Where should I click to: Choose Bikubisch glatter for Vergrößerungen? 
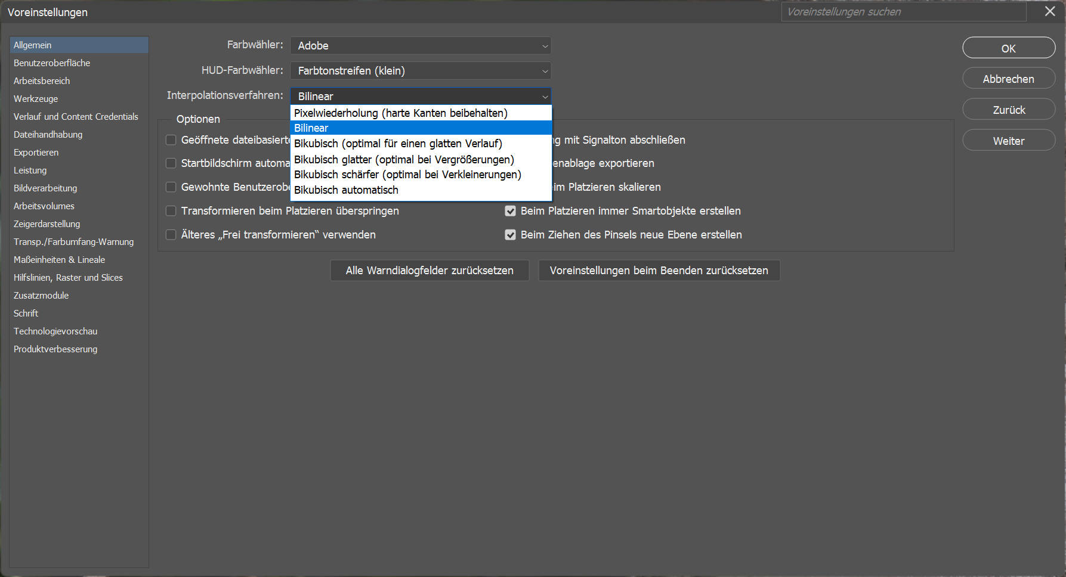point(421,160)
